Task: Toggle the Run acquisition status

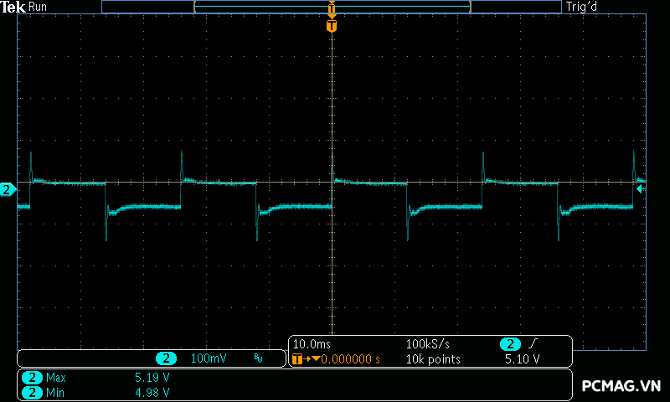Action: click(38, 7)
